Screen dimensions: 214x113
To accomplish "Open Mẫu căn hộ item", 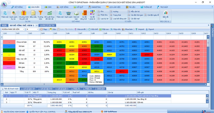I will point(134,11).
